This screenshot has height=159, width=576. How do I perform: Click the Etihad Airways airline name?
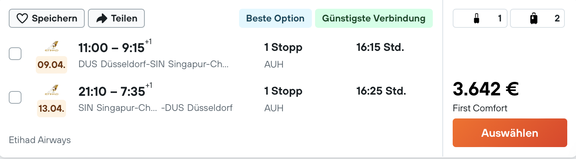(x=40, y=140)
